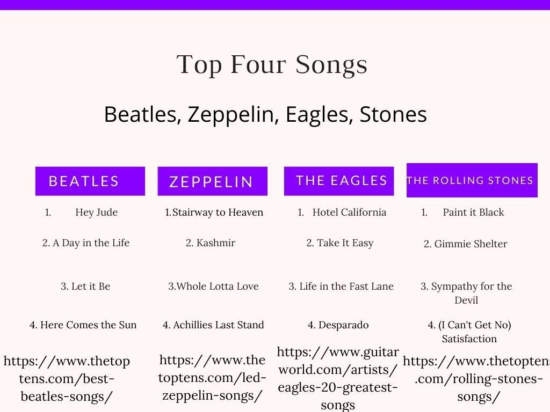Click 'Here Comes the Sun' entry
This screenshot has height=412, width=550.
pos(83,325)
